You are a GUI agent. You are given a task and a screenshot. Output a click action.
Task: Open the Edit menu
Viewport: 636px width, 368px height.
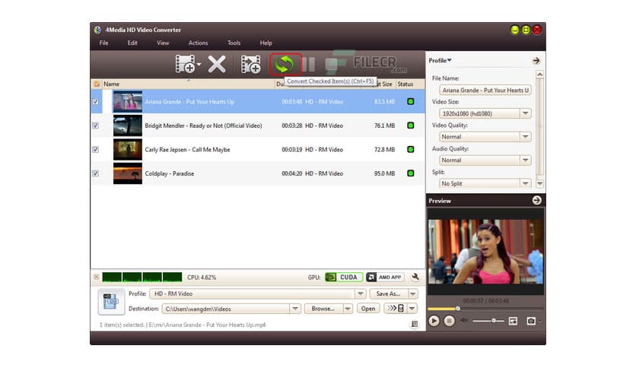pos(132,43)
